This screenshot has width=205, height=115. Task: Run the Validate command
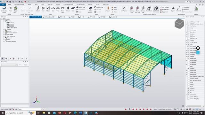196,9
